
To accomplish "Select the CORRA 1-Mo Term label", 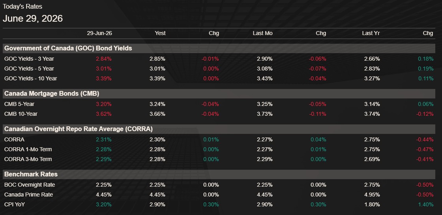I will click(28, 149).
